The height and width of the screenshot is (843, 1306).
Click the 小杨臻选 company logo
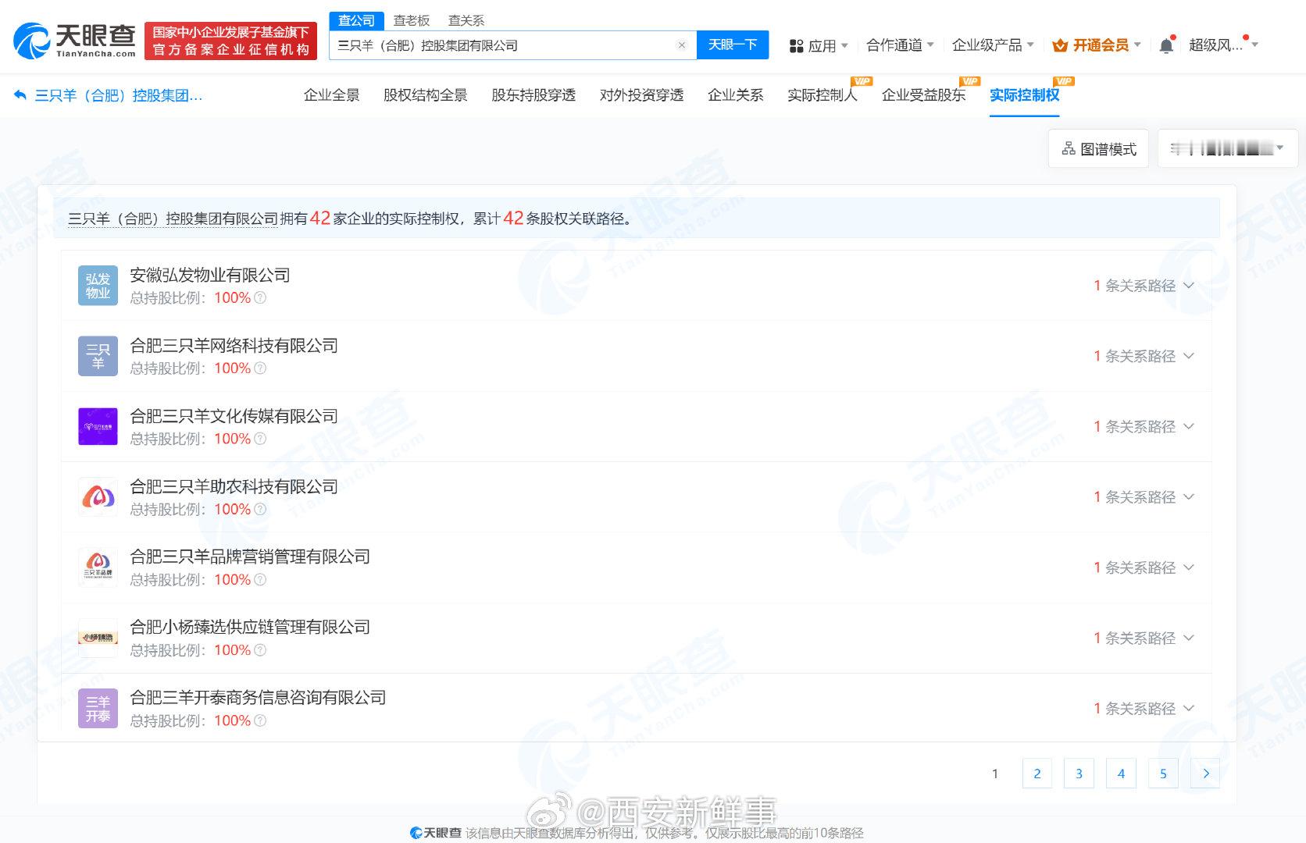point(98,638)
